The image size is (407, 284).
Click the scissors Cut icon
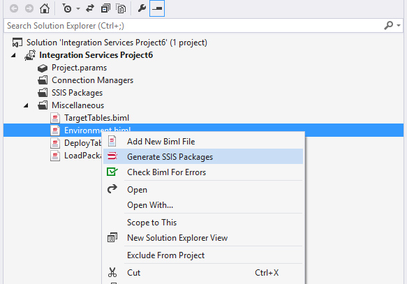[112, 272]
